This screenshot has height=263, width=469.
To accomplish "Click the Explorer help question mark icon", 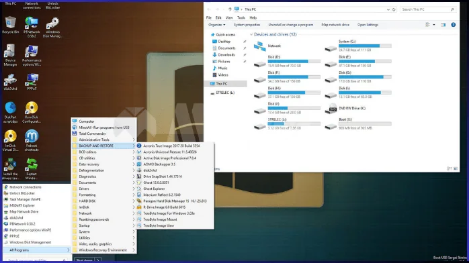I will (x=453, y=25).
